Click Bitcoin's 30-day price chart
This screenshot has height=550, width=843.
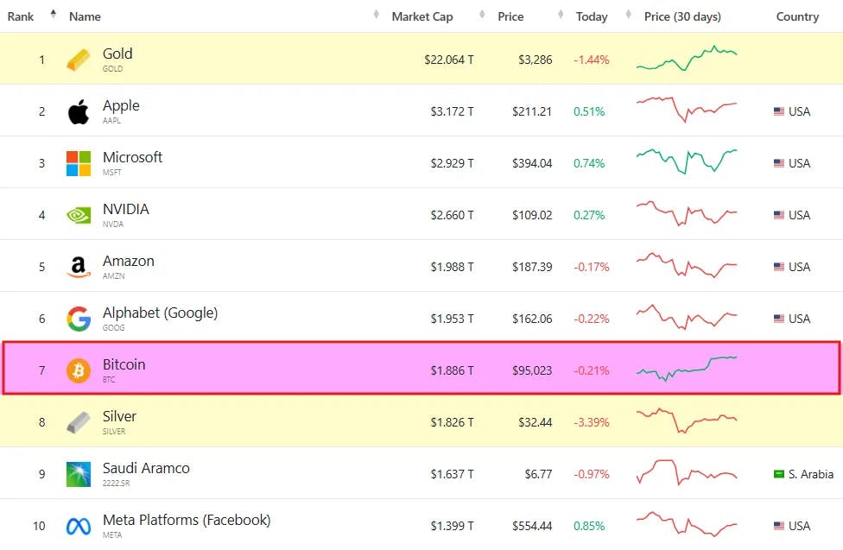pyautogui.click(x=687, y=369)
